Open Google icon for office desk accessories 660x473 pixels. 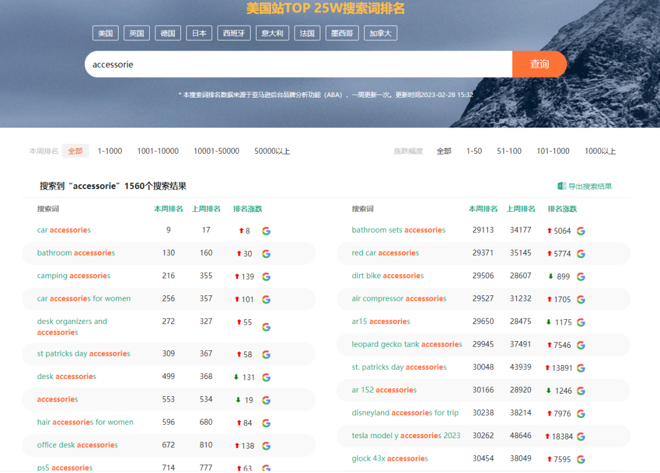point(266,446)
